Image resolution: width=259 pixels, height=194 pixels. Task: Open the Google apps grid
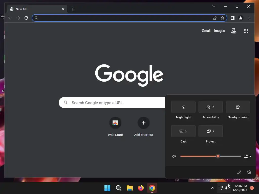pos(246,31)
